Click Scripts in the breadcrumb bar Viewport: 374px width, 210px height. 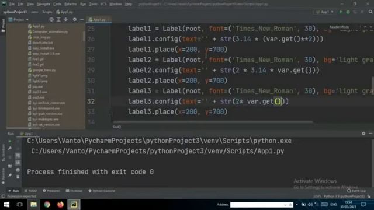pyautogui.click(x=47, y=12)
